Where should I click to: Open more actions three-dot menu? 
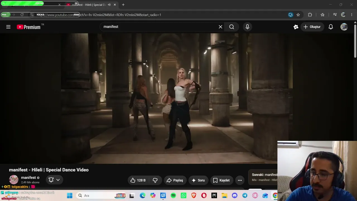coord(240,180)
